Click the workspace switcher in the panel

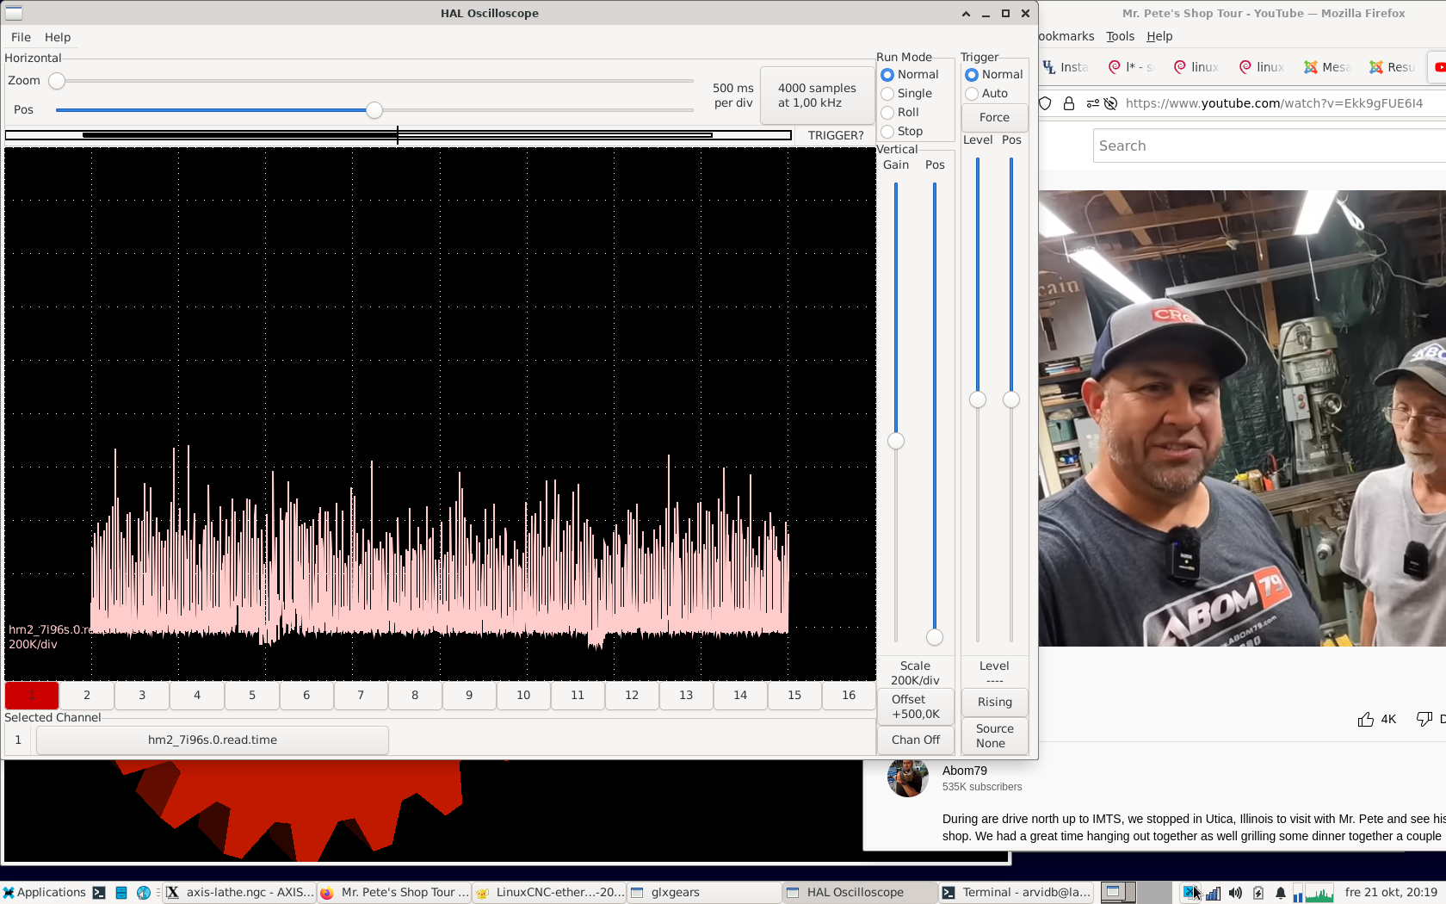coord(1137,892)
